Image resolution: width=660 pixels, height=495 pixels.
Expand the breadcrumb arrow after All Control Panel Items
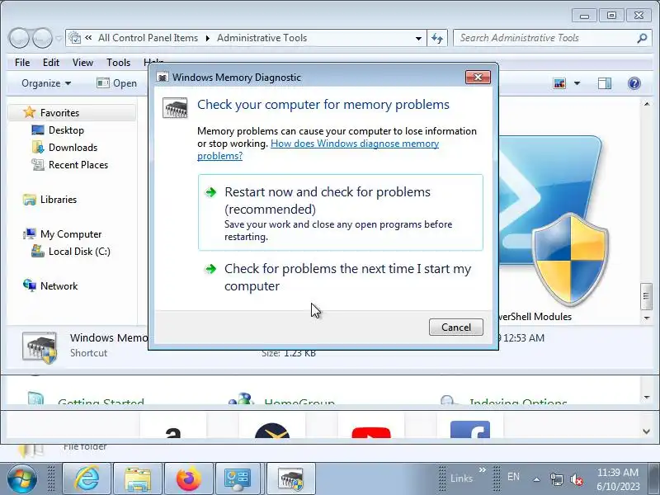click(x=208, y=38)
